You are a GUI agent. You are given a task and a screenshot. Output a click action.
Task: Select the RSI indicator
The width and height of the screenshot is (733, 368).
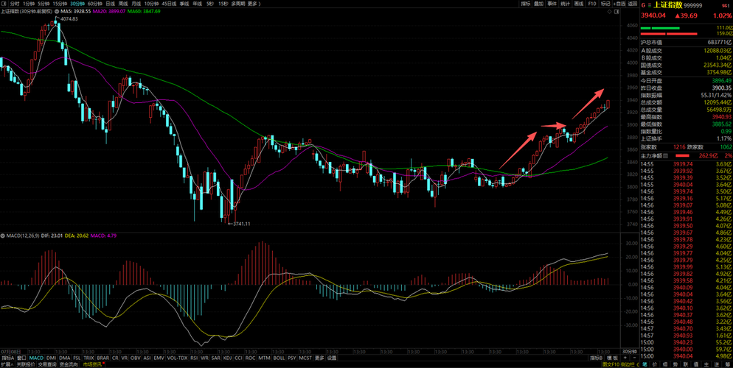pos(193,358)
